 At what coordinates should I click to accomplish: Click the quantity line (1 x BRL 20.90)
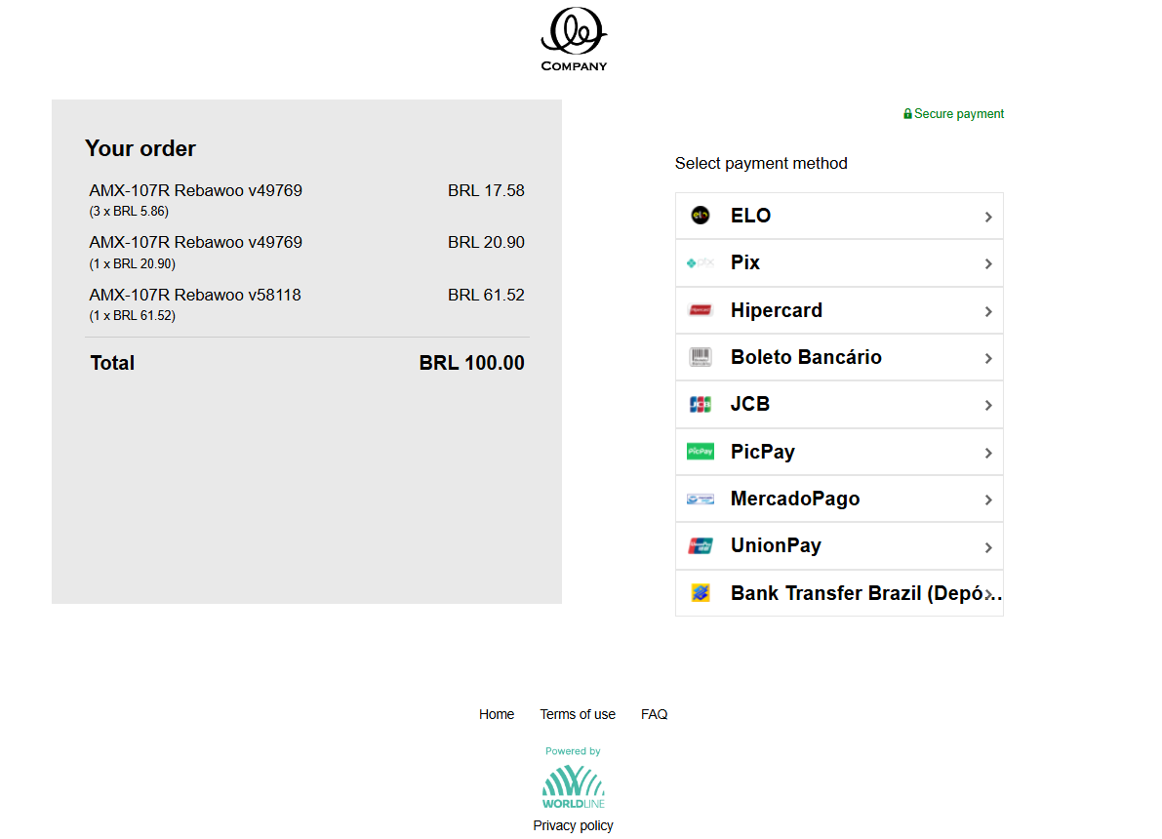pyautogui.click(x=133, y=263)
